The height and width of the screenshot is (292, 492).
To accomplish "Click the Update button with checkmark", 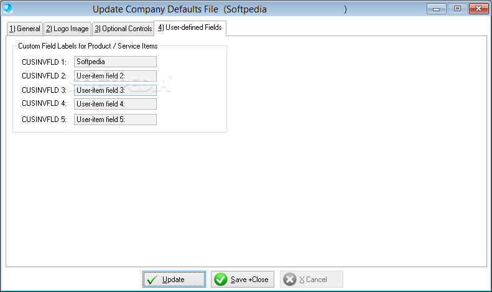I will point(174,279).
